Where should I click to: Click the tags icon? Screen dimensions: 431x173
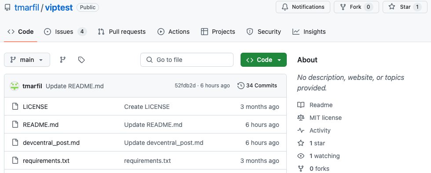[x=81, y=60]
